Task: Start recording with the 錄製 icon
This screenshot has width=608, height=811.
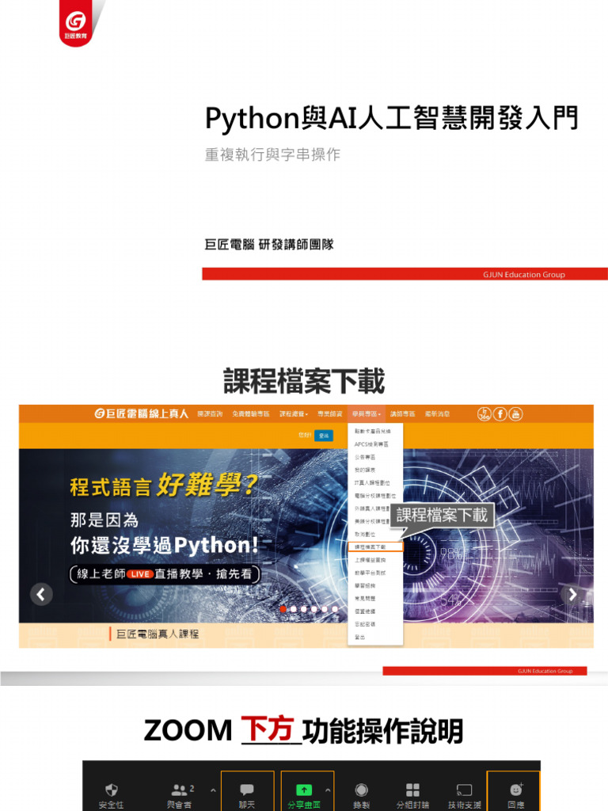Action: pos(361,790)
